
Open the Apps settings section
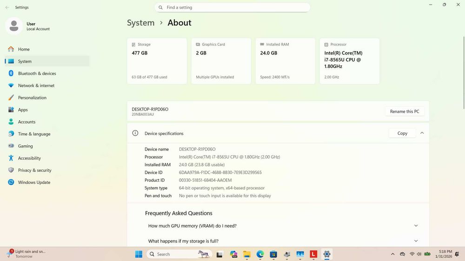47,110
